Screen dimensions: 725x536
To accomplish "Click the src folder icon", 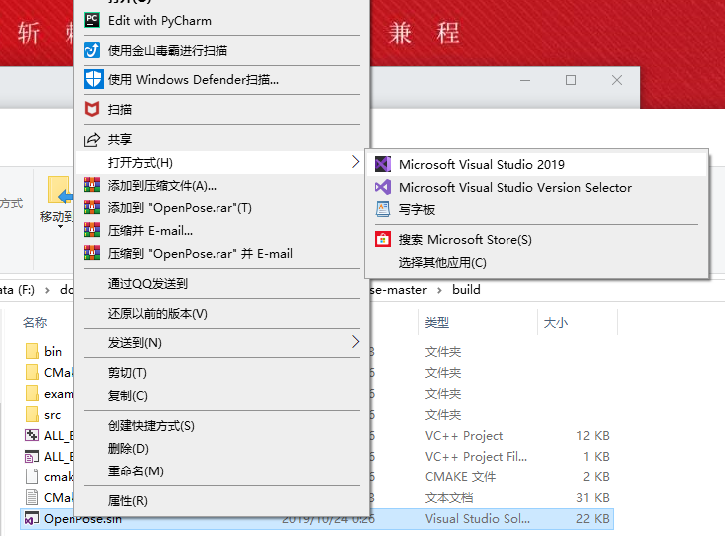I will click(33, 414).
